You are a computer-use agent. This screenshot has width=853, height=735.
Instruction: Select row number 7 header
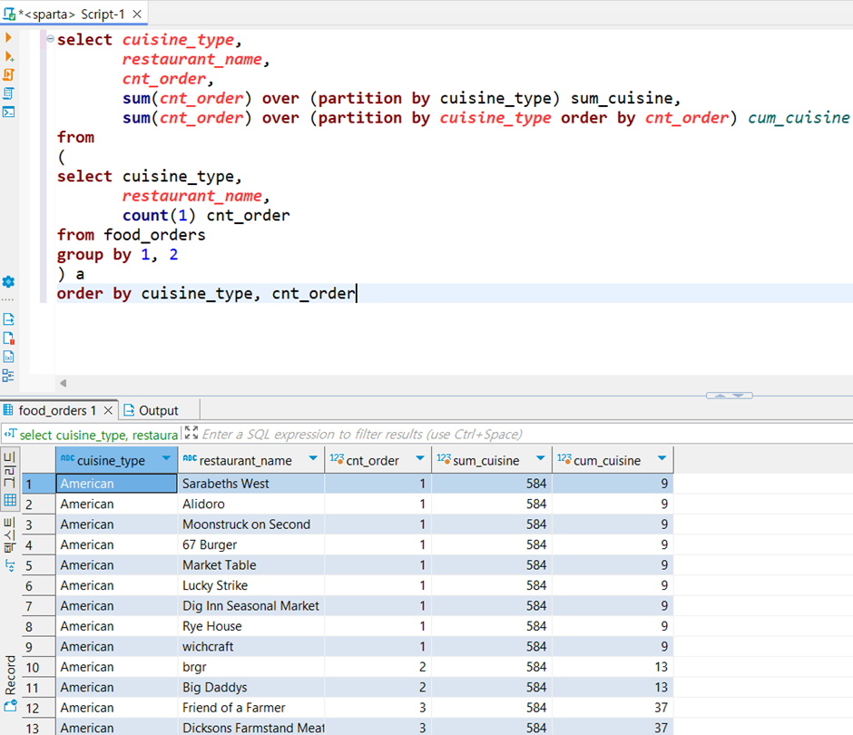click(x=39, y=606)
